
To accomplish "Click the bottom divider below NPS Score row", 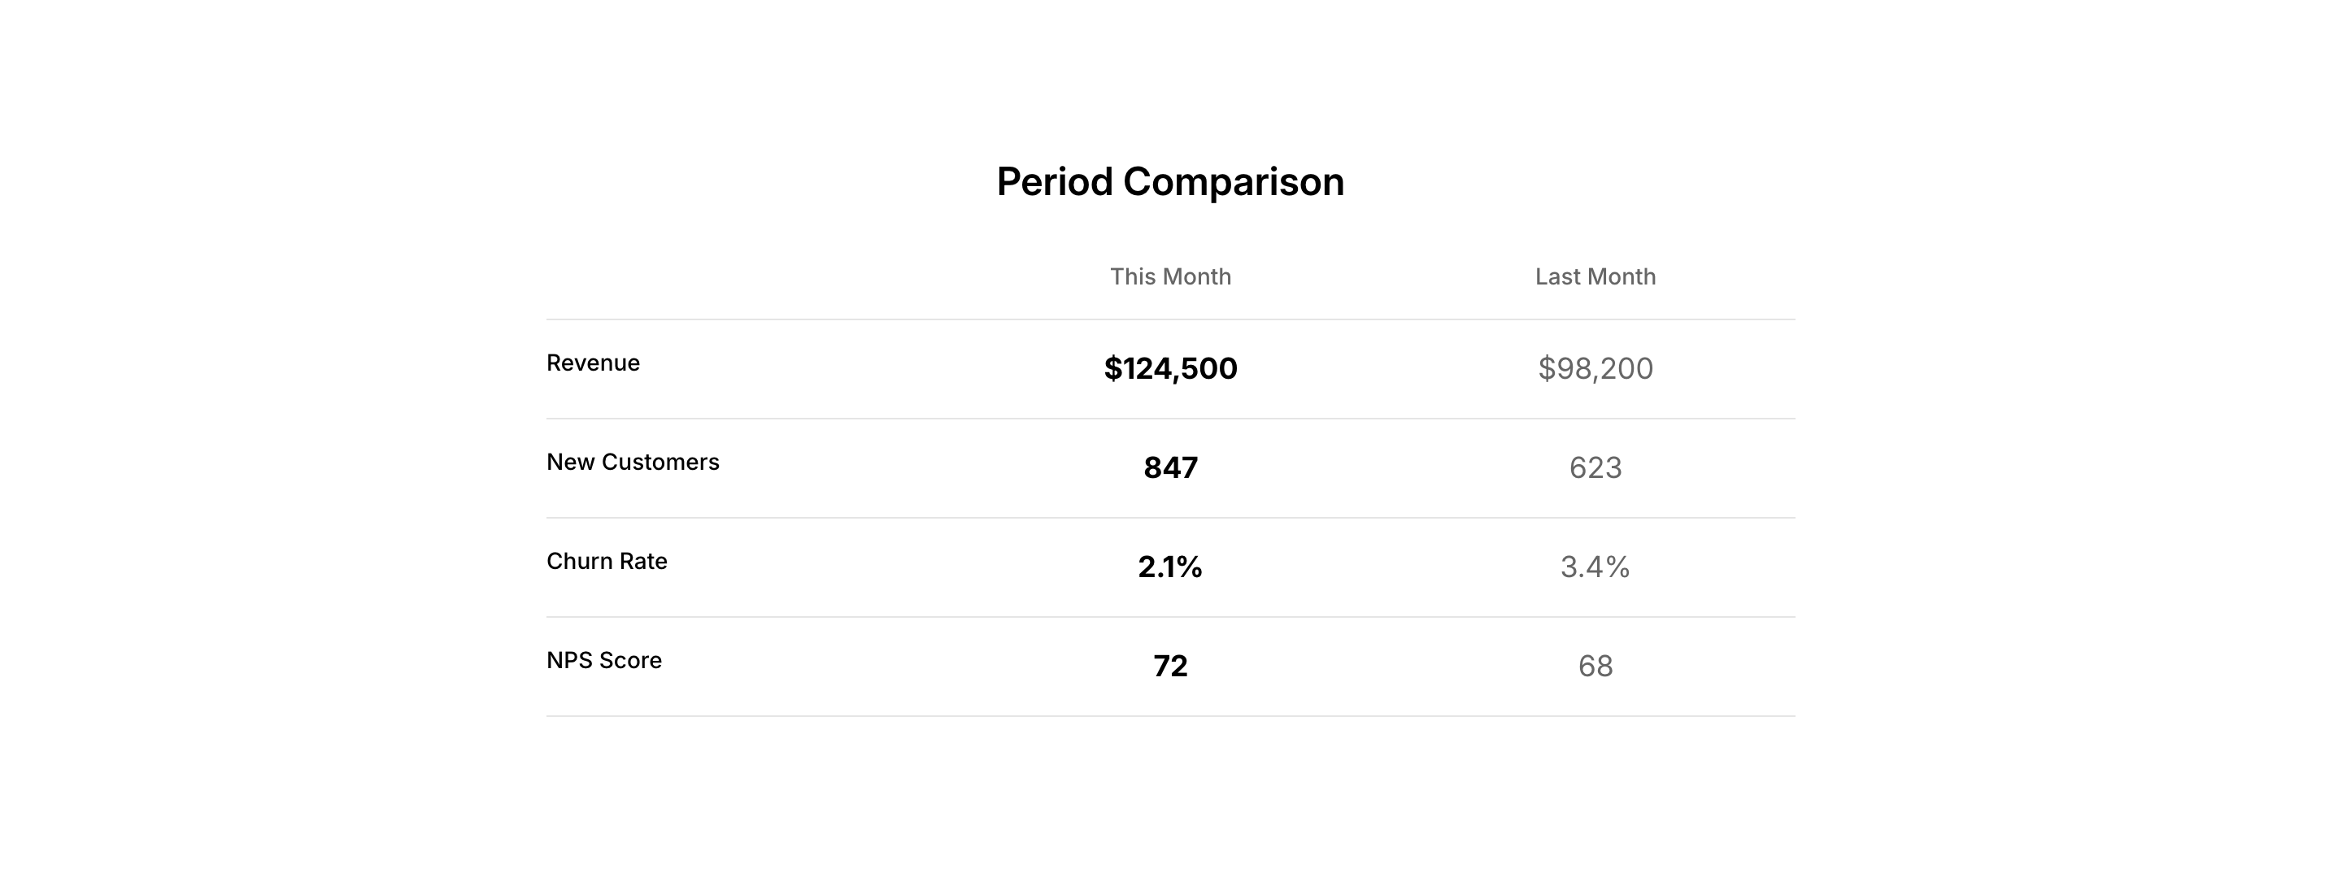I will (x=1170, y=716).
